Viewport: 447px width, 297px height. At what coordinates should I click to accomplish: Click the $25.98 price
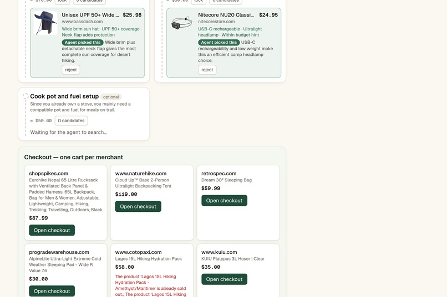[132, 15]
